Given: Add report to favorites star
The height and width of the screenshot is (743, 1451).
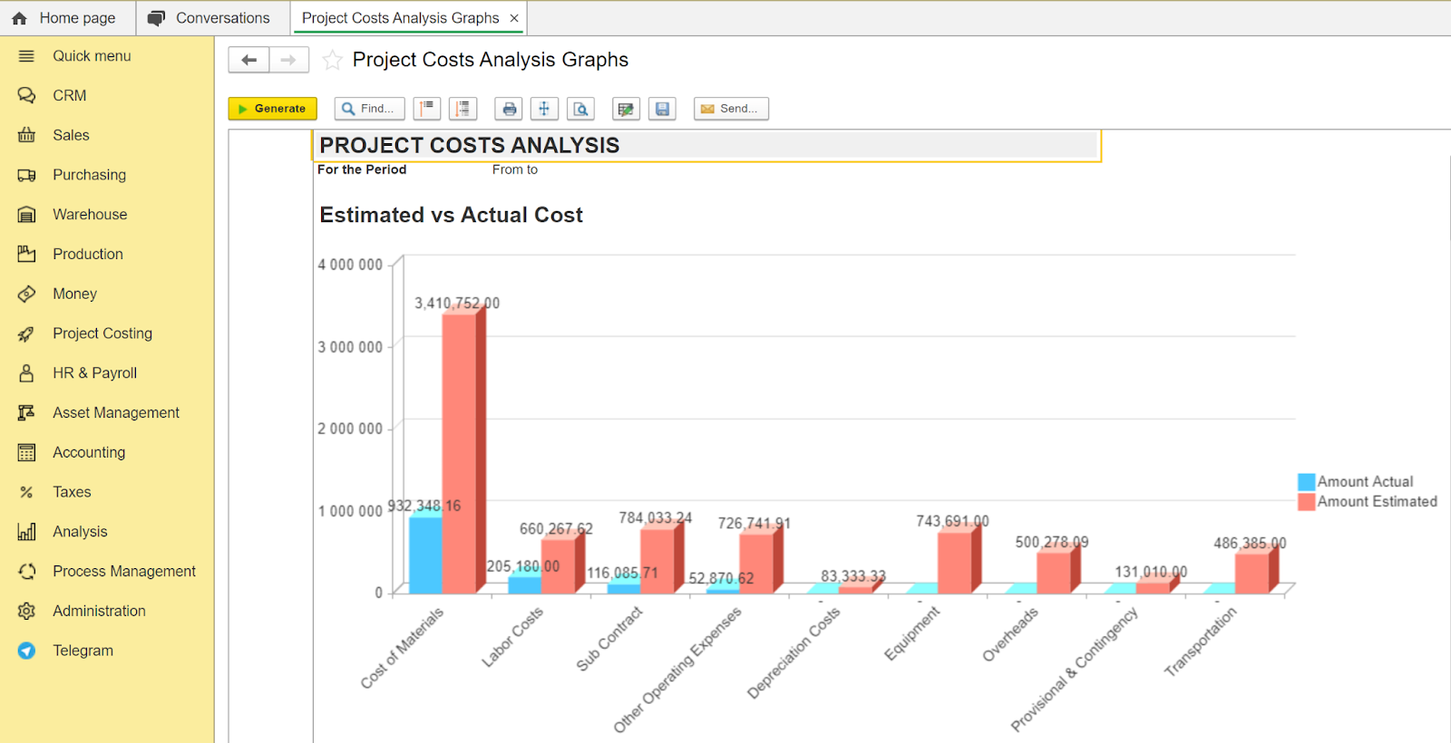Looking at the screenshot, I should pyautogui.click(x=333, y=60).
